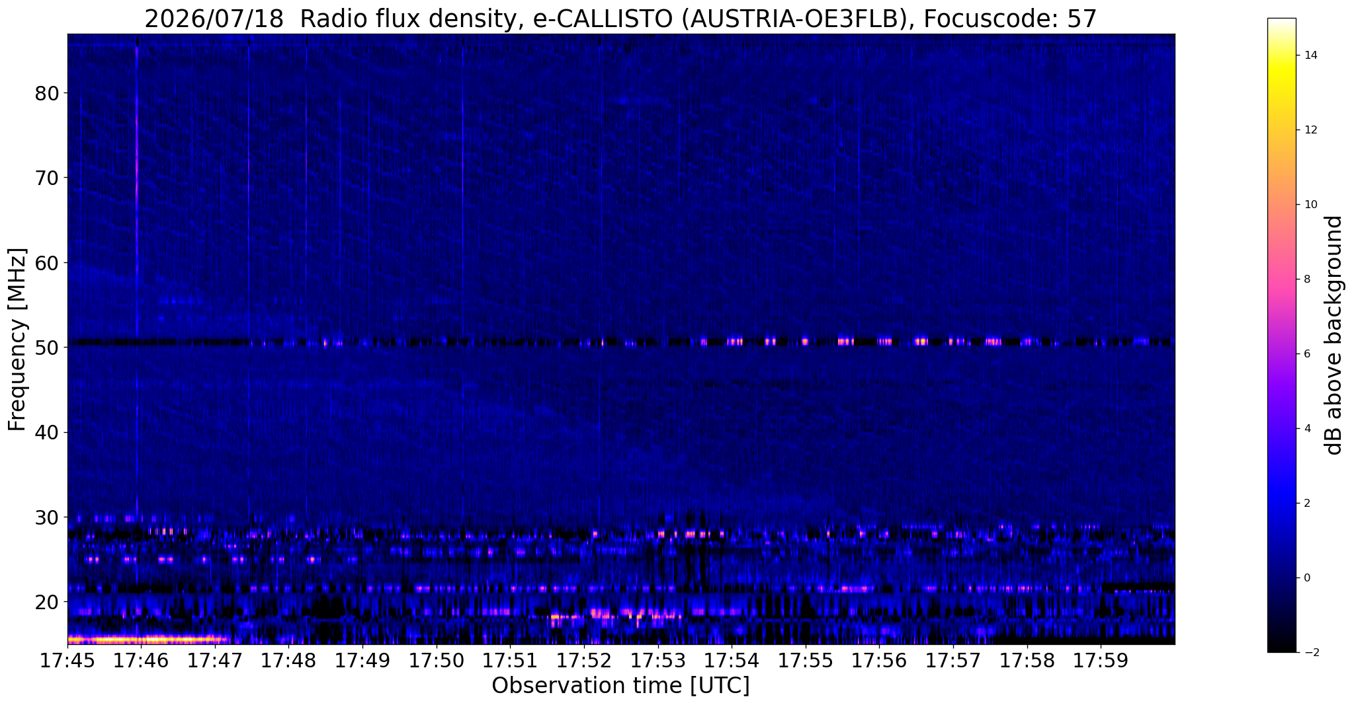Click the Observation time [UTC] axis label
This screenshot has width=1354, height=705.
coord(620,686)
